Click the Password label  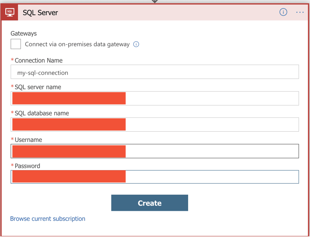pos(27,166)
